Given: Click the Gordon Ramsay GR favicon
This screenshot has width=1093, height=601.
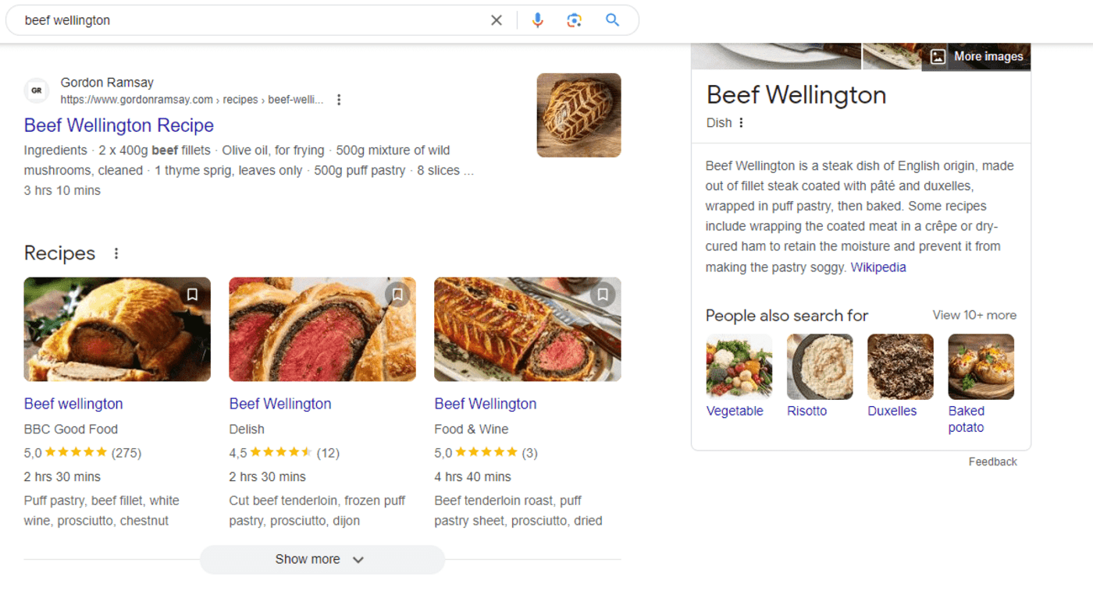Looking at the screenshot, I should (x=36, y=90).
